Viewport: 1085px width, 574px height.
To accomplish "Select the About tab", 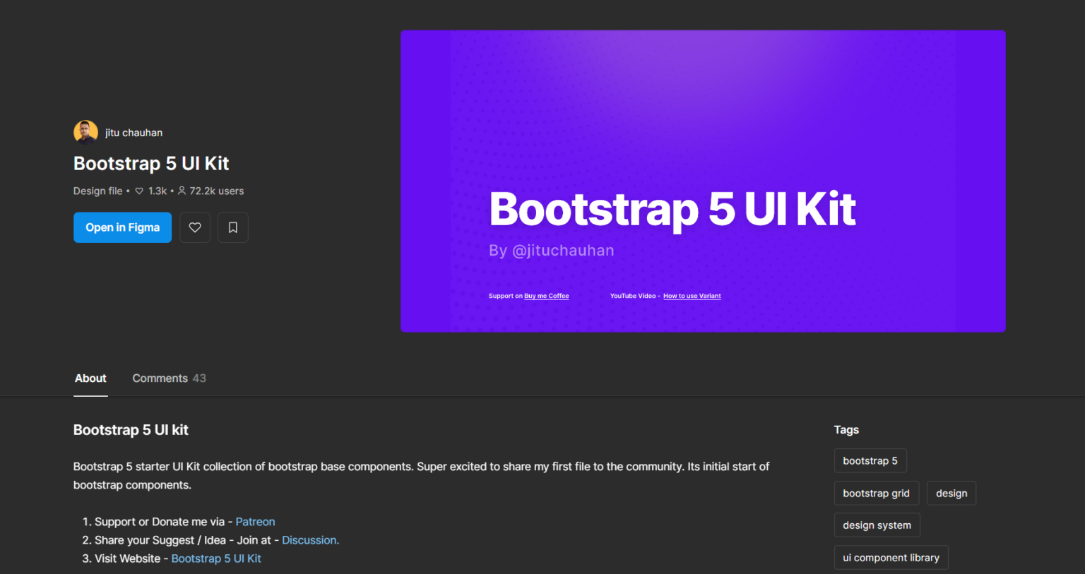I will click(90, 378).
